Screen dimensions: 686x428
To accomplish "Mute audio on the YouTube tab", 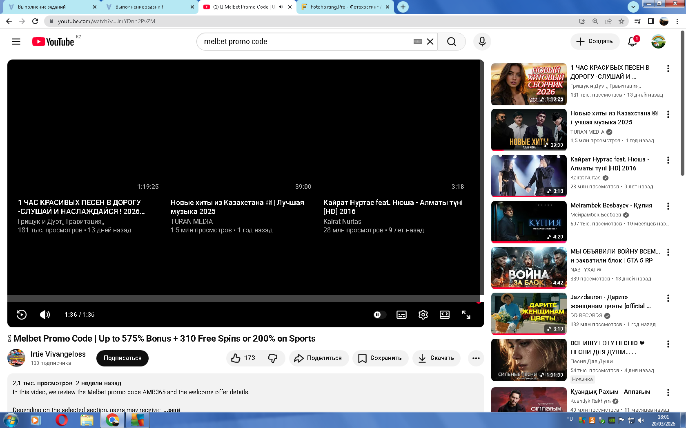I will 281,7.
